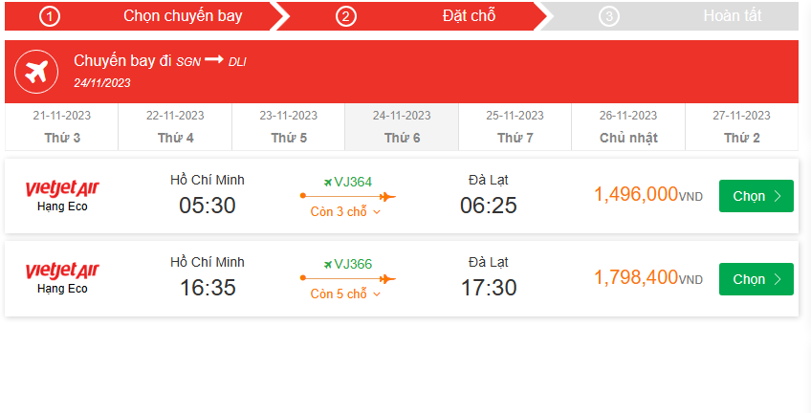Select the 21-11-2023 Thứ 3 date tab
This screenshot has height=413, width=811.
click(x=62, y=126)
